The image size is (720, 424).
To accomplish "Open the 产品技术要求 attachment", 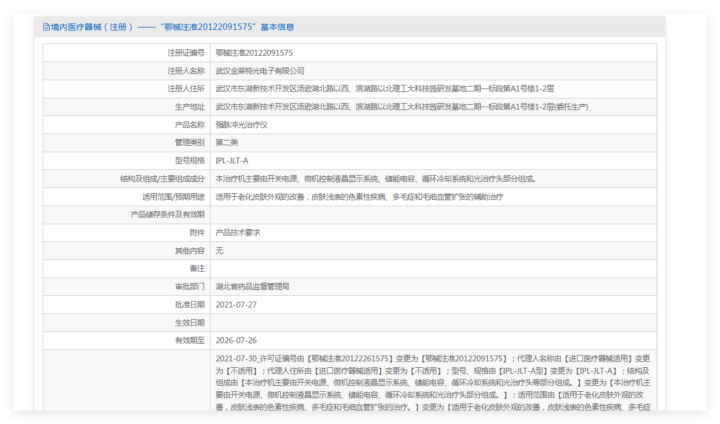I will 237,232.
